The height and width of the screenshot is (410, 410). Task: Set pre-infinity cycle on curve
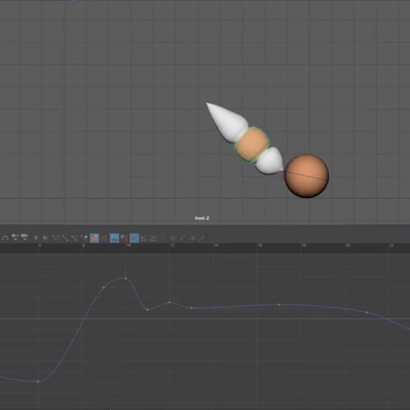click(x=173, y=238)
